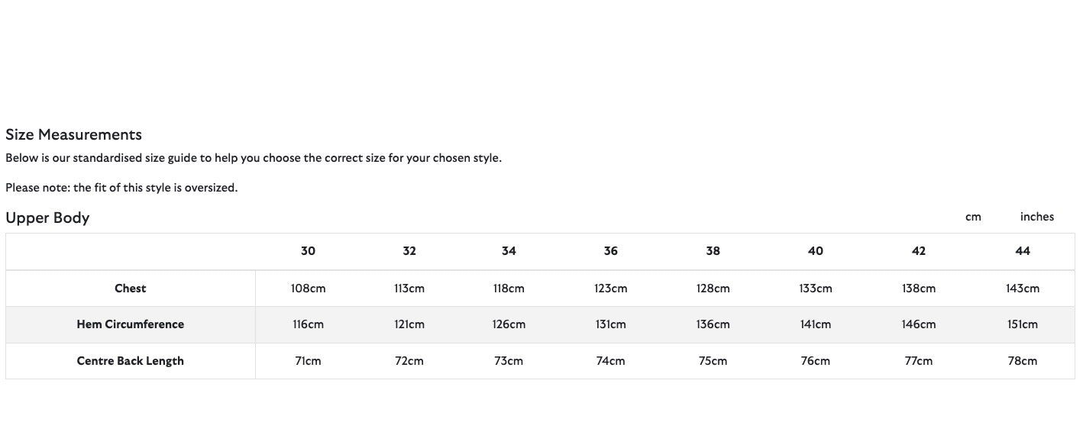Viewport: 1083px width, 432px height.
Task: Select size 38 column header
Action: pos(713,251)
